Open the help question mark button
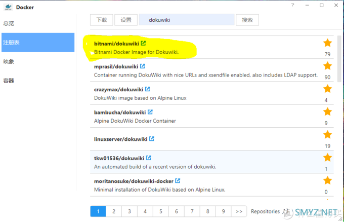This screenshot has width=344, height=222. (x=293, y=5)
